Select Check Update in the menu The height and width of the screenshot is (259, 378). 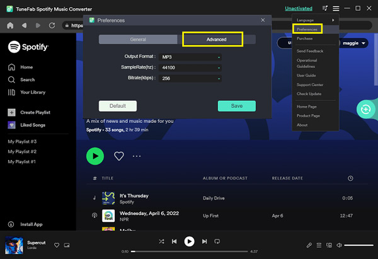point(309,94)
